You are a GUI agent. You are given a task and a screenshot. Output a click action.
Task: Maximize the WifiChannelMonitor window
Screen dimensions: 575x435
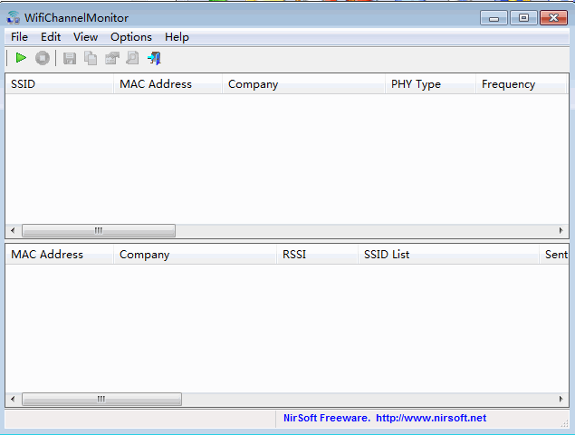point(523,18)
